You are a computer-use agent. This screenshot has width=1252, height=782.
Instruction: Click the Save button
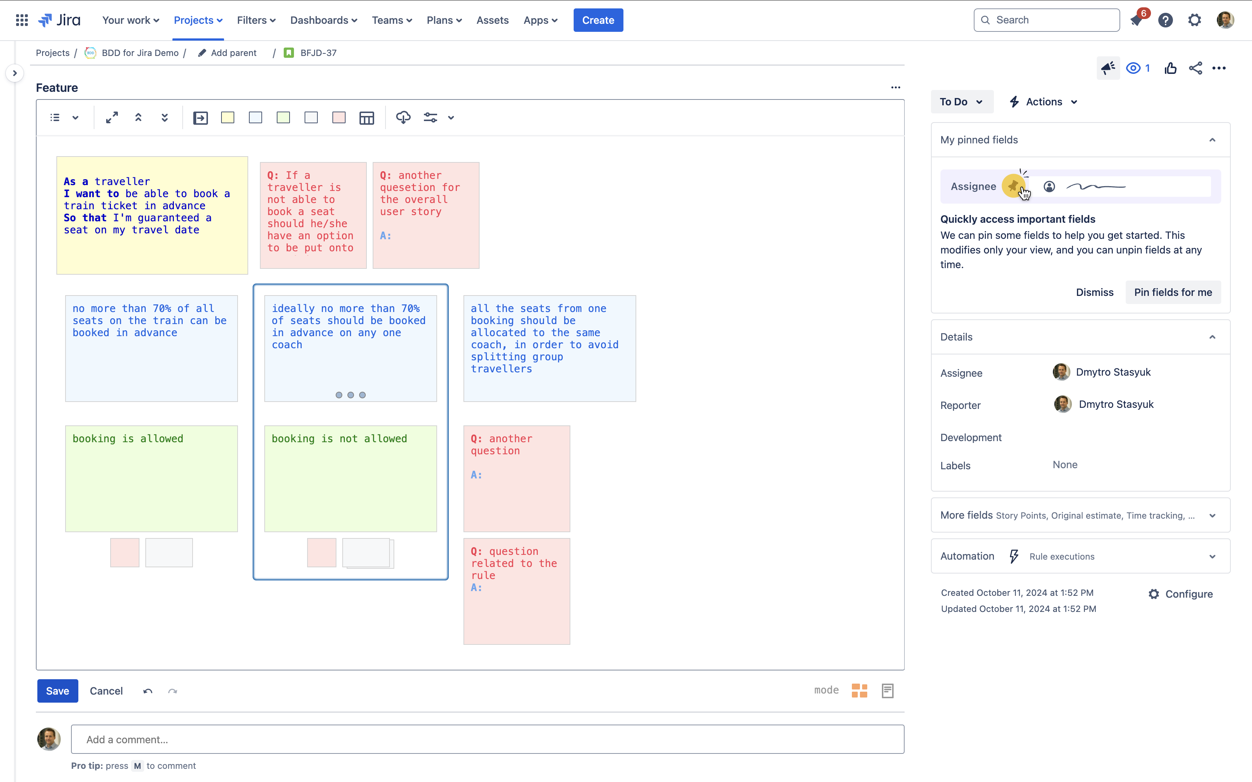pyautogui.click(x=57, y=691)
